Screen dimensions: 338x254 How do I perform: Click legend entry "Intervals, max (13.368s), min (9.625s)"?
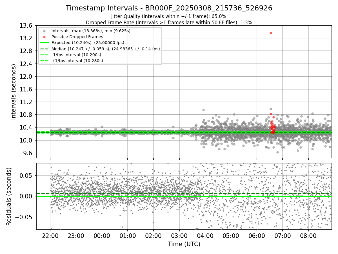[91, 31]
